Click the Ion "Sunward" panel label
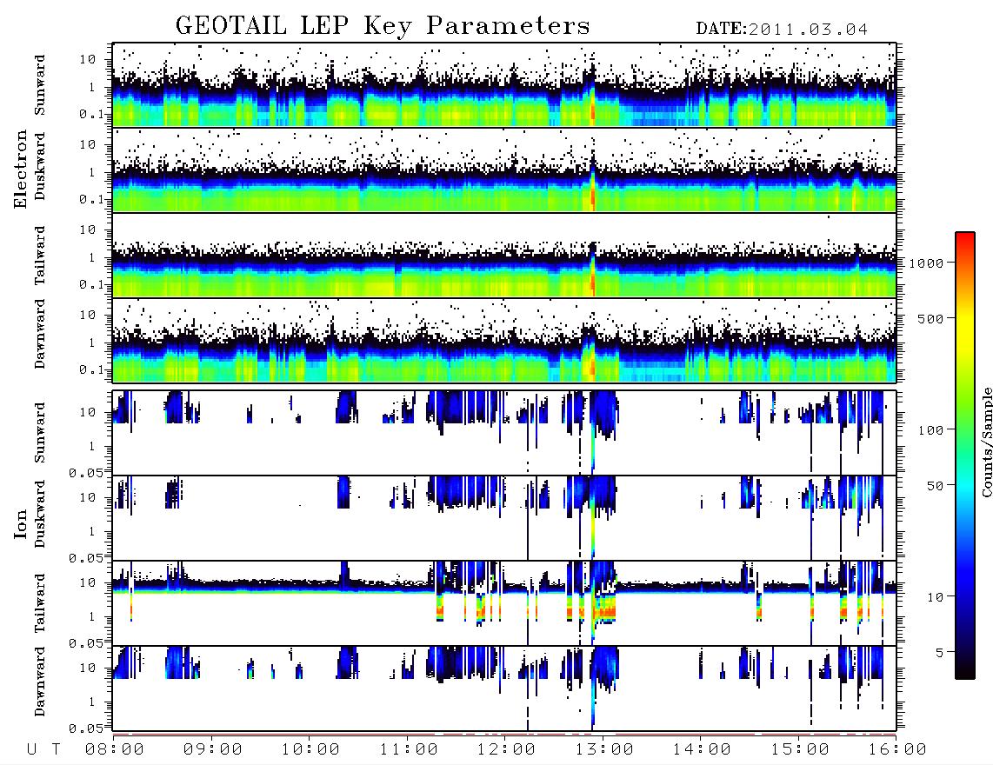This screenshot has height=765, width=993. (40, 433)
